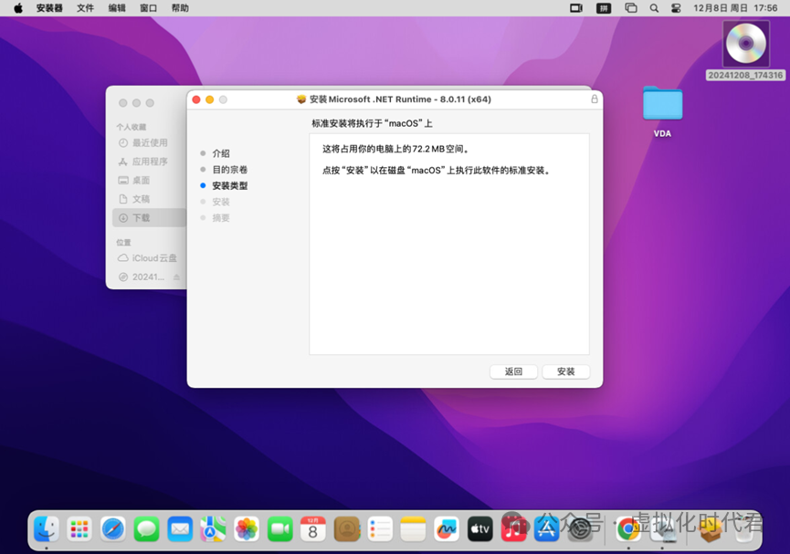Open Photos from the Dock

coord(246,529)
